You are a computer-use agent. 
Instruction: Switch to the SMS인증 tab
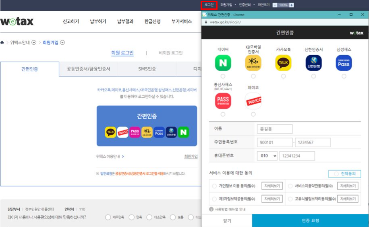pos(147,69)
